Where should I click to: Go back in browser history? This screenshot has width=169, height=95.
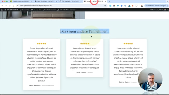coord(2,6)
